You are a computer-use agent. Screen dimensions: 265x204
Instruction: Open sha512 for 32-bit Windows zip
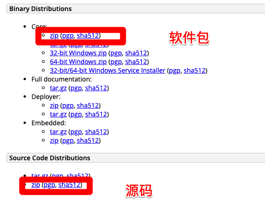point(136,53)
